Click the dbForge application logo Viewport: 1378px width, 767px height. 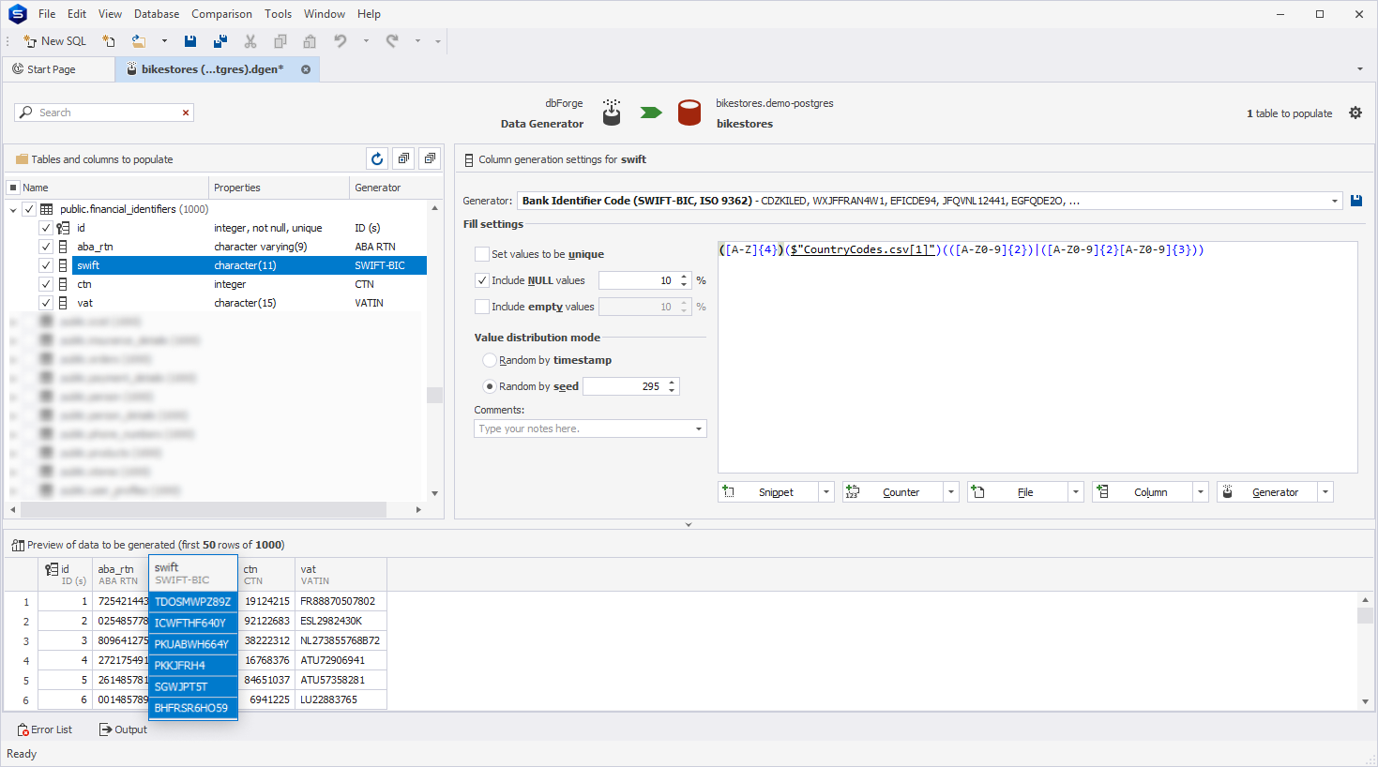(17, 14)
